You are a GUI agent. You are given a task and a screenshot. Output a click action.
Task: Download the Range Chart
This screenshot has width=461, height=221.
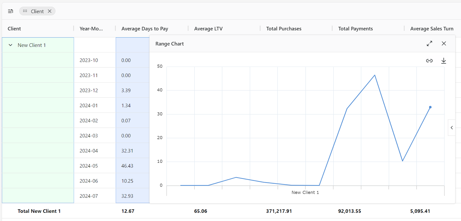pos(444,61)
